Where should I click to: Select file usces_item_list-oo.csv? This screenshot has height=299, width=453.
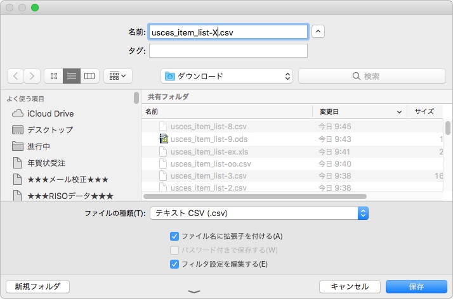pos(292,164)
